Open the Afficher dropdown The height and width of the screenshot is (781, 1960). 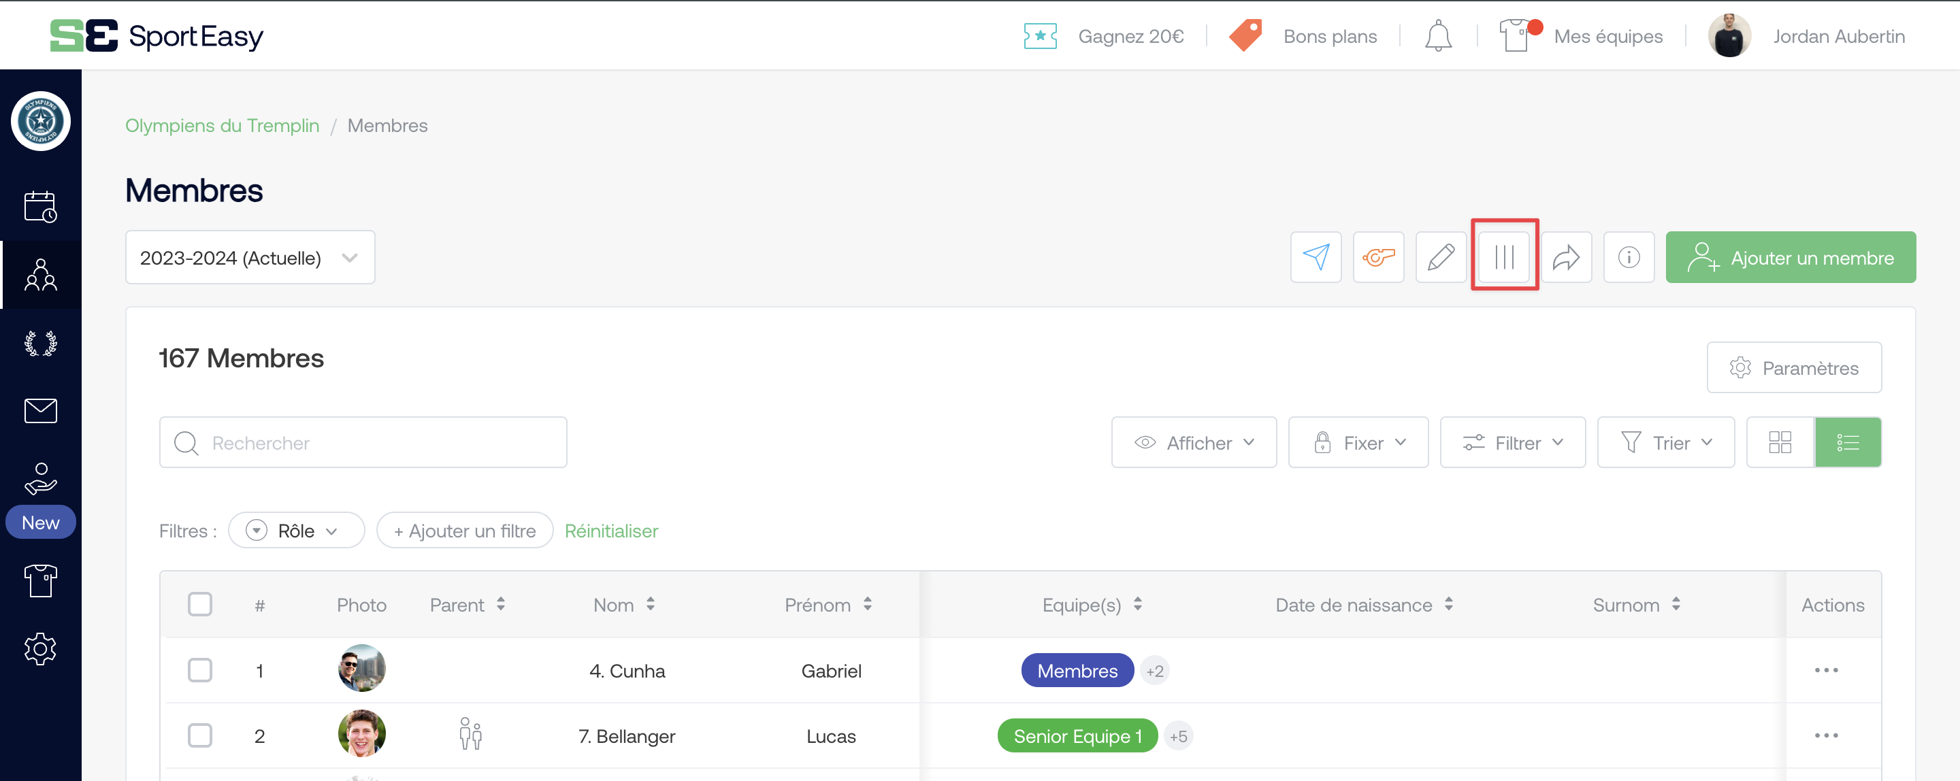pyautogui.click(x=1193, y=442)
